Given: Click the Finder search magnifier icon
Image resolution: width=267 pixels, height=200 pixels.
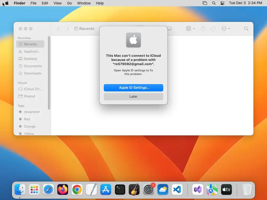Looking at the screenshot, I should 246,29.
